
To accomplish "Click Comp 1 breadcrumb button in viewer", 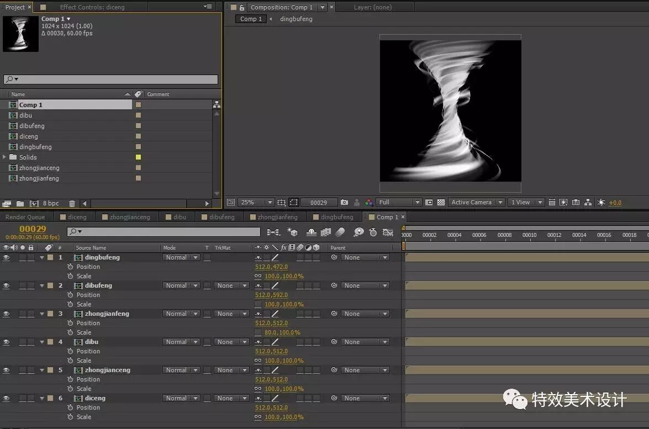I will [251, 19].
